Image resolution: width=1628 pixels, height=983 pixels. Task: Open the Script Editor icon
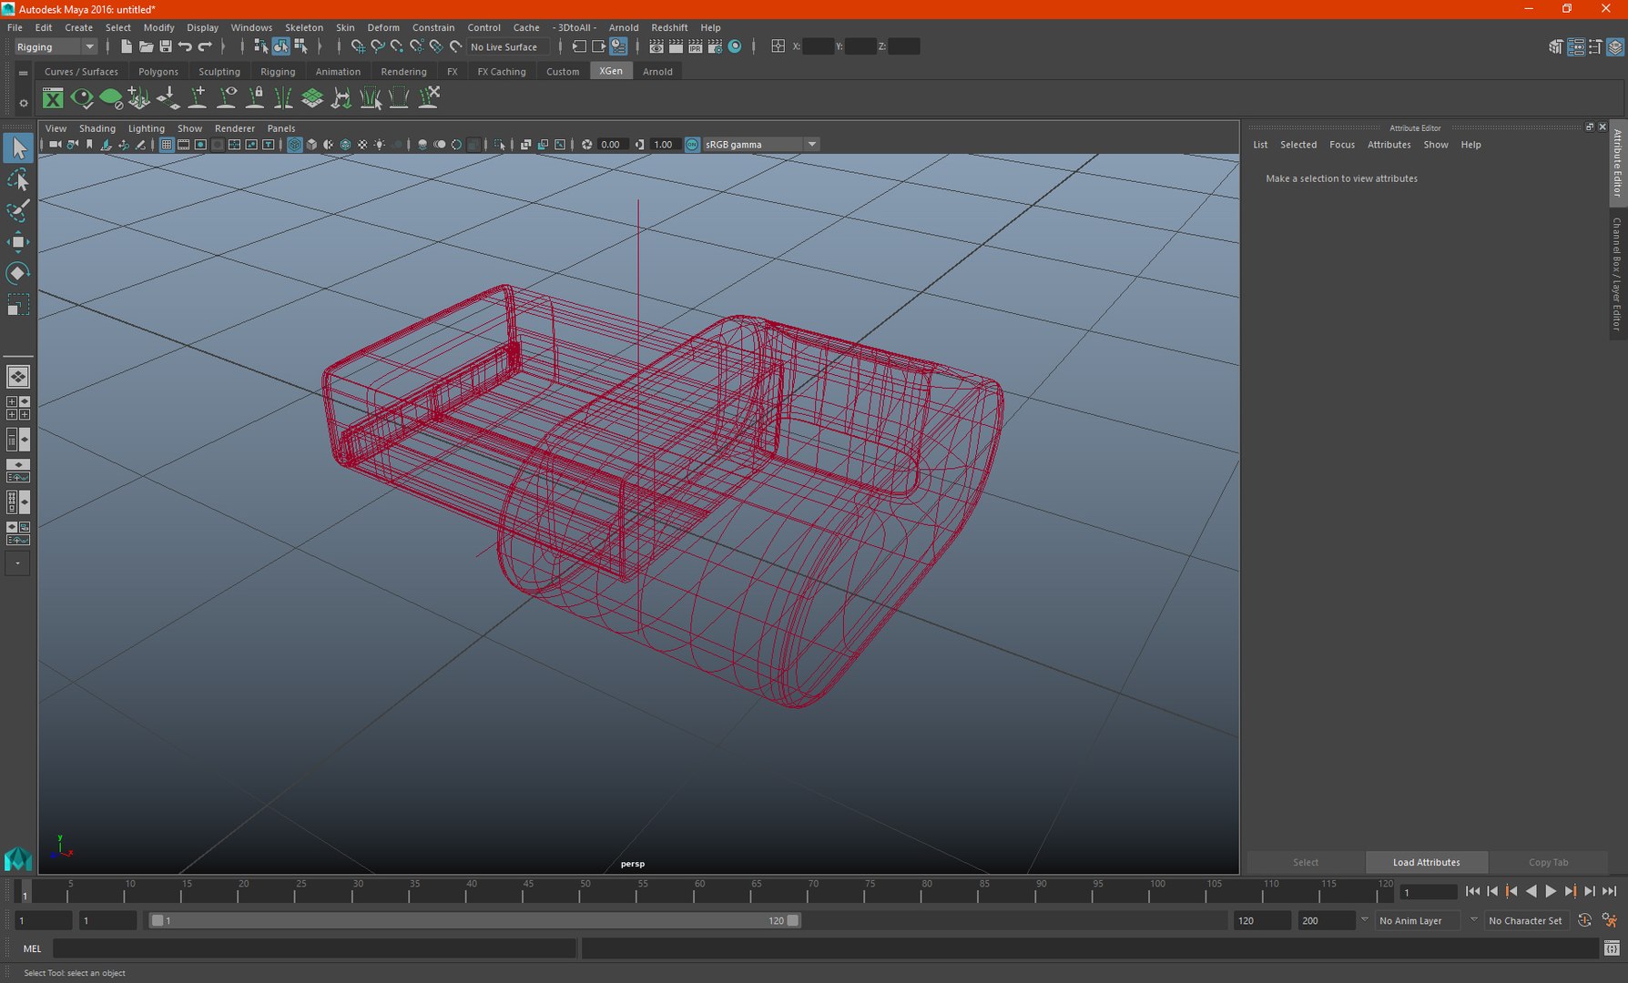[1611, 948]
